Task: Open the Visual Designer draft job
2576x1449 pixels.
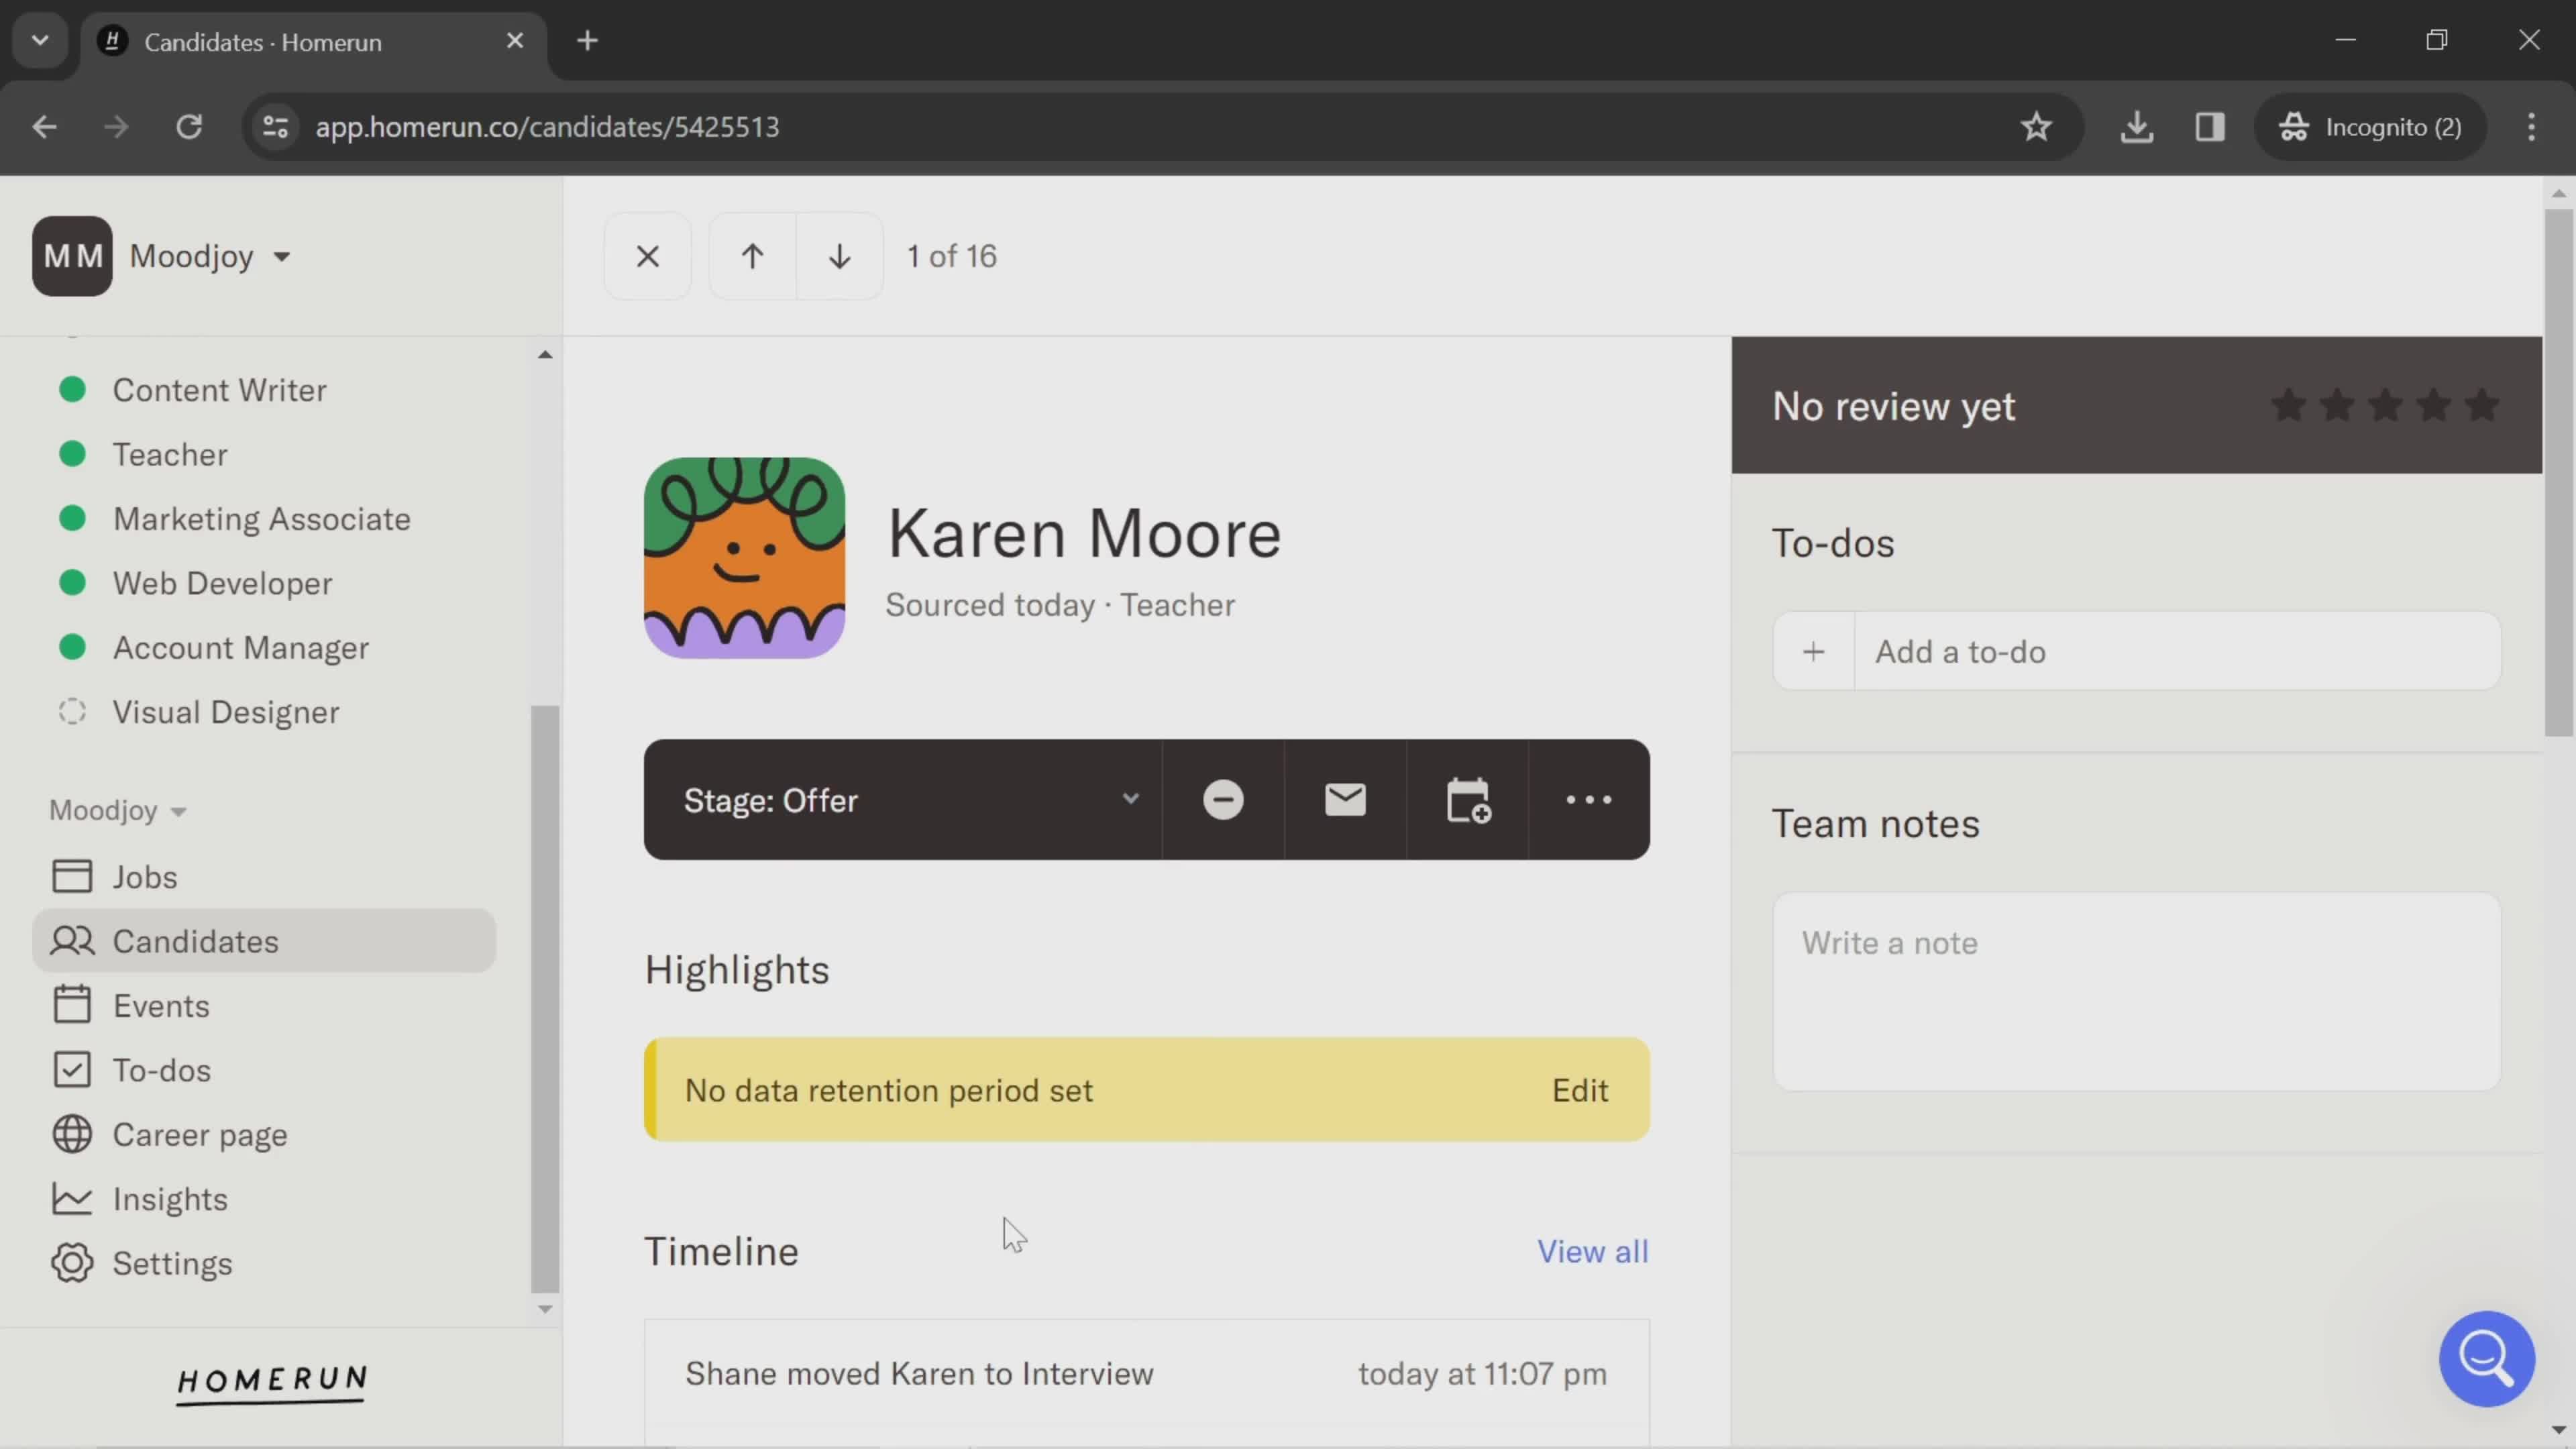Action: (225, 712)
